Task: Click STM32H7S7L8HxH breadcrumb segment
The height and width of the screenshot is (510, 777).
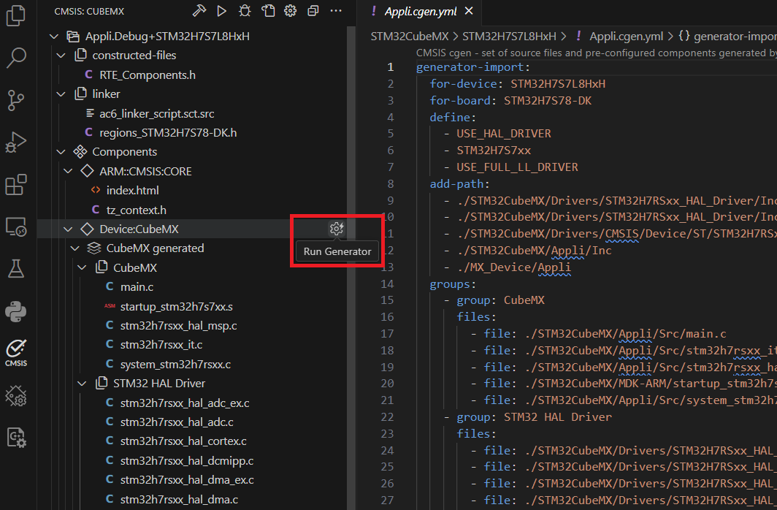Action: point(509,37)
